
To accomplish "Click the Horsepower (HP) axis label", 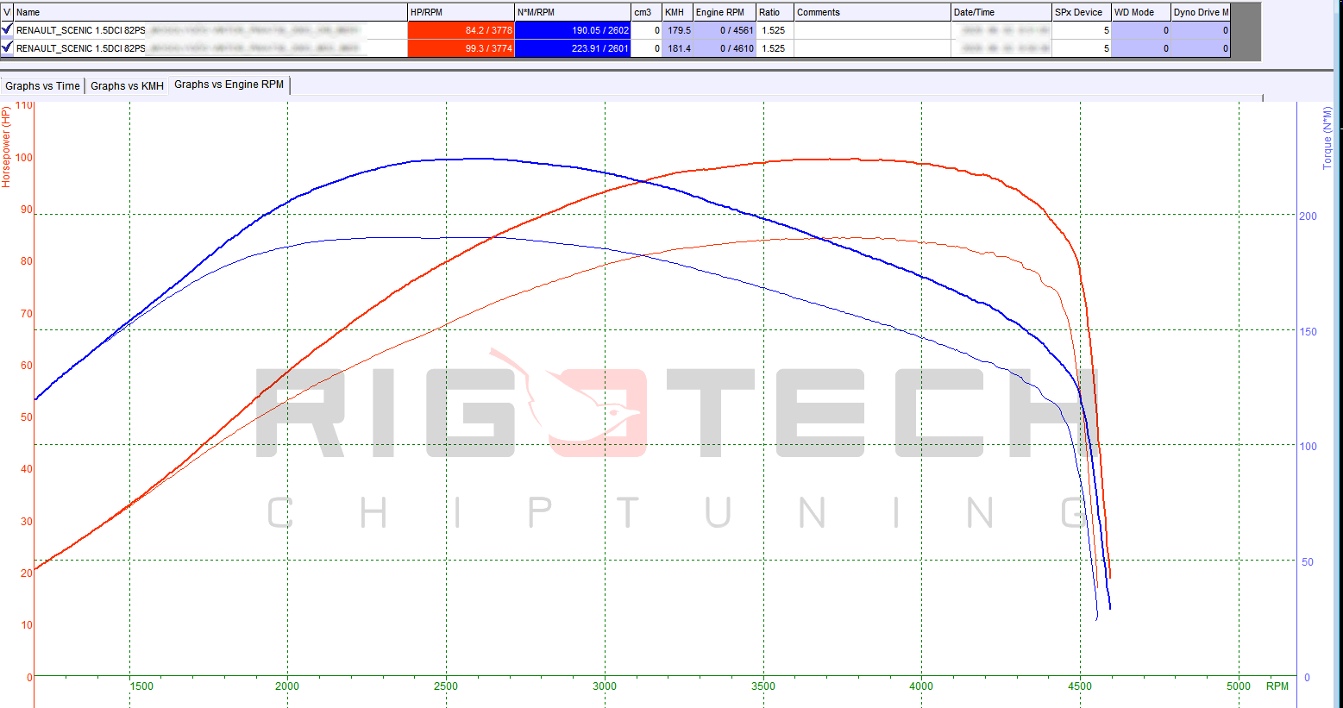I will point(6,147).
